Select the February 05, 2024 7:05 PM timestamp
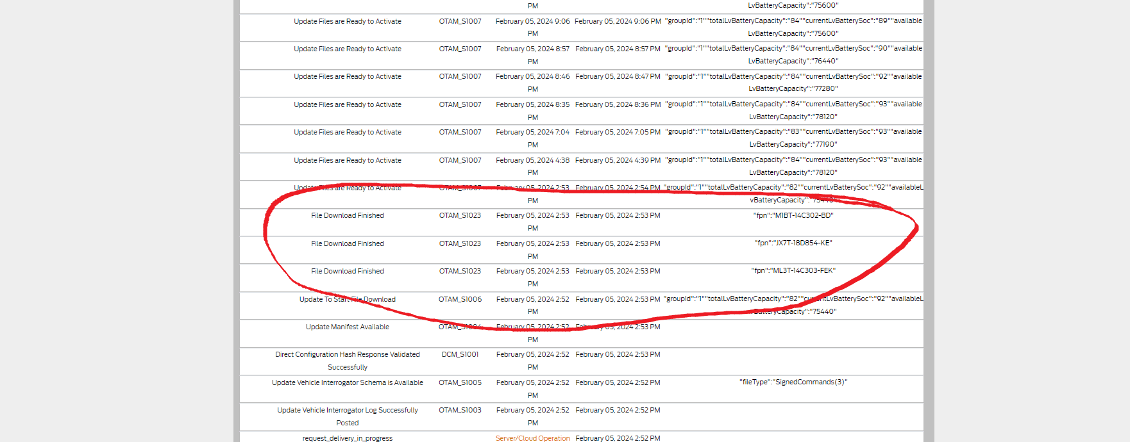This screenshot has width=1130, height=442. click(x=618, y=132)
